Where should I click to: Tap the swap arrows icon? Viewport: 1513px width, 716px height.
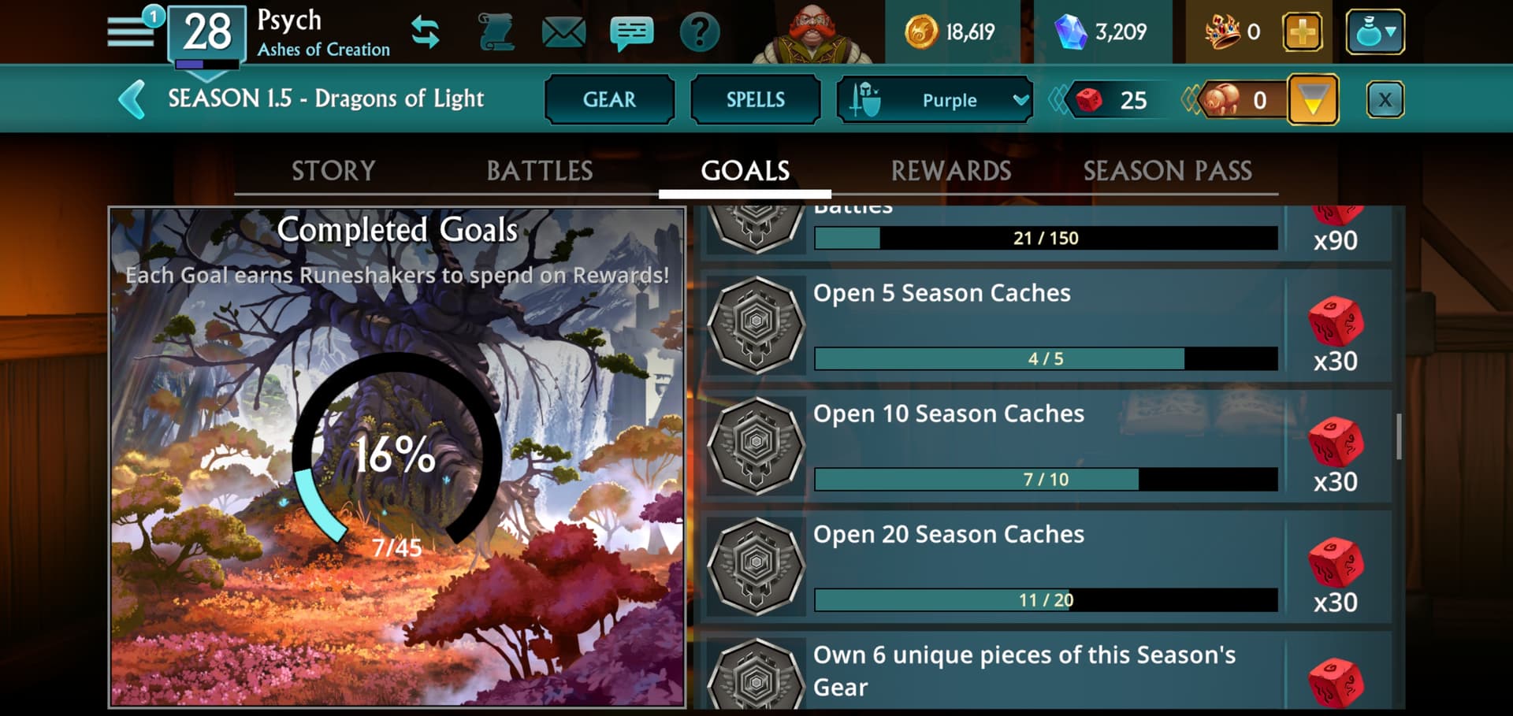coord(426,32)
